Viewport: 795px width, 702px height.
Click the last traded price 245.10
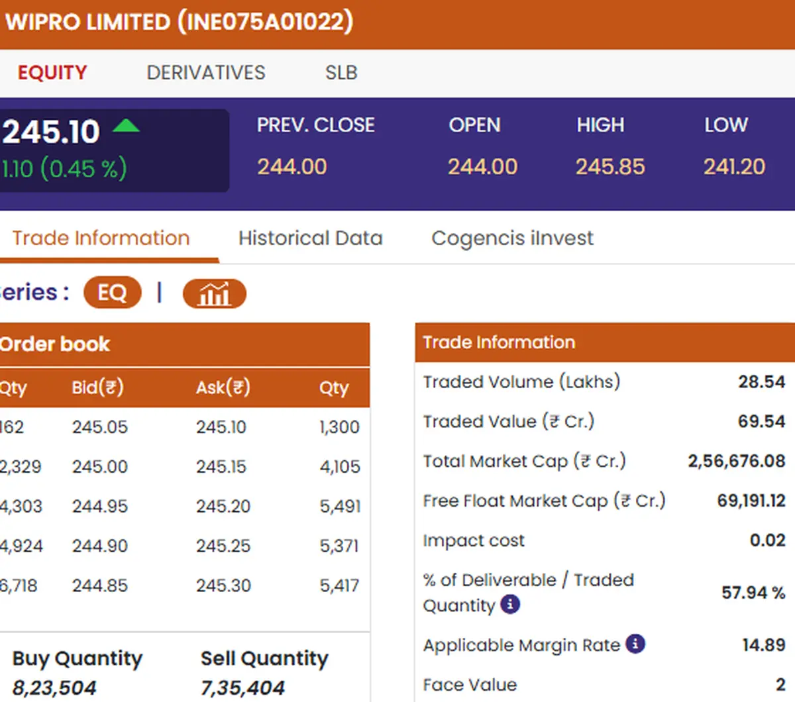point(51,131)
